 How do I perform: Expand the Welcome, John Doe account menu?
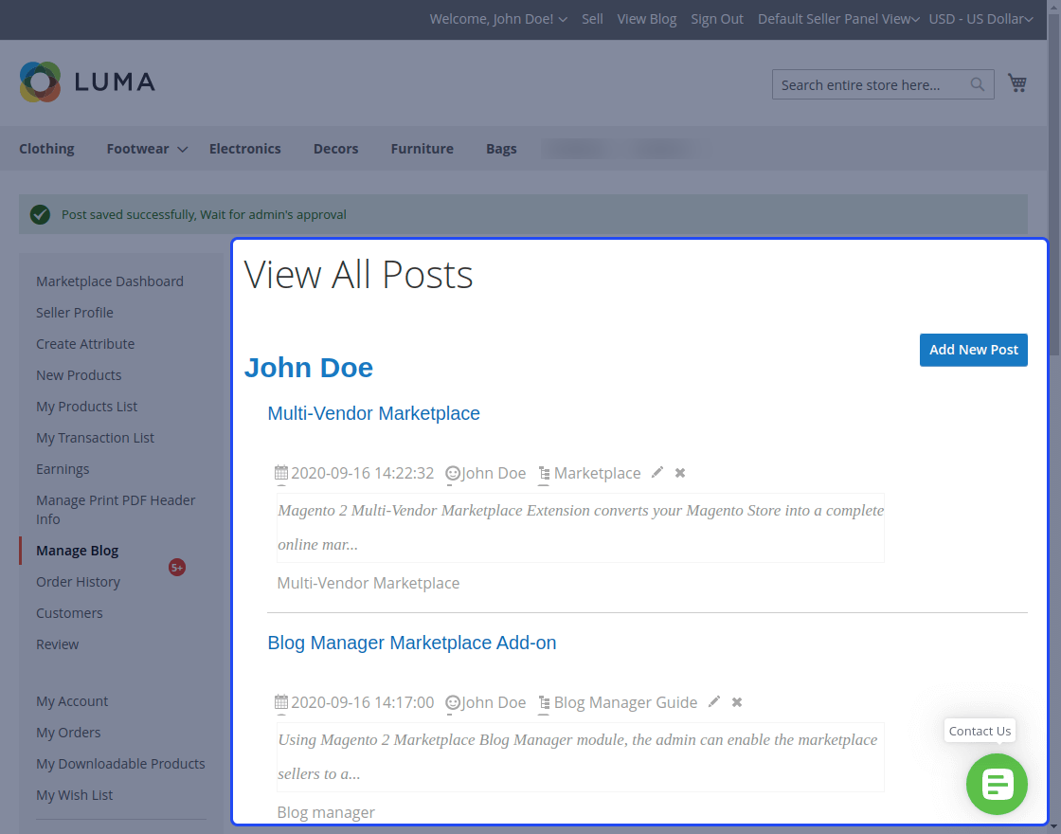pos(498,19)
